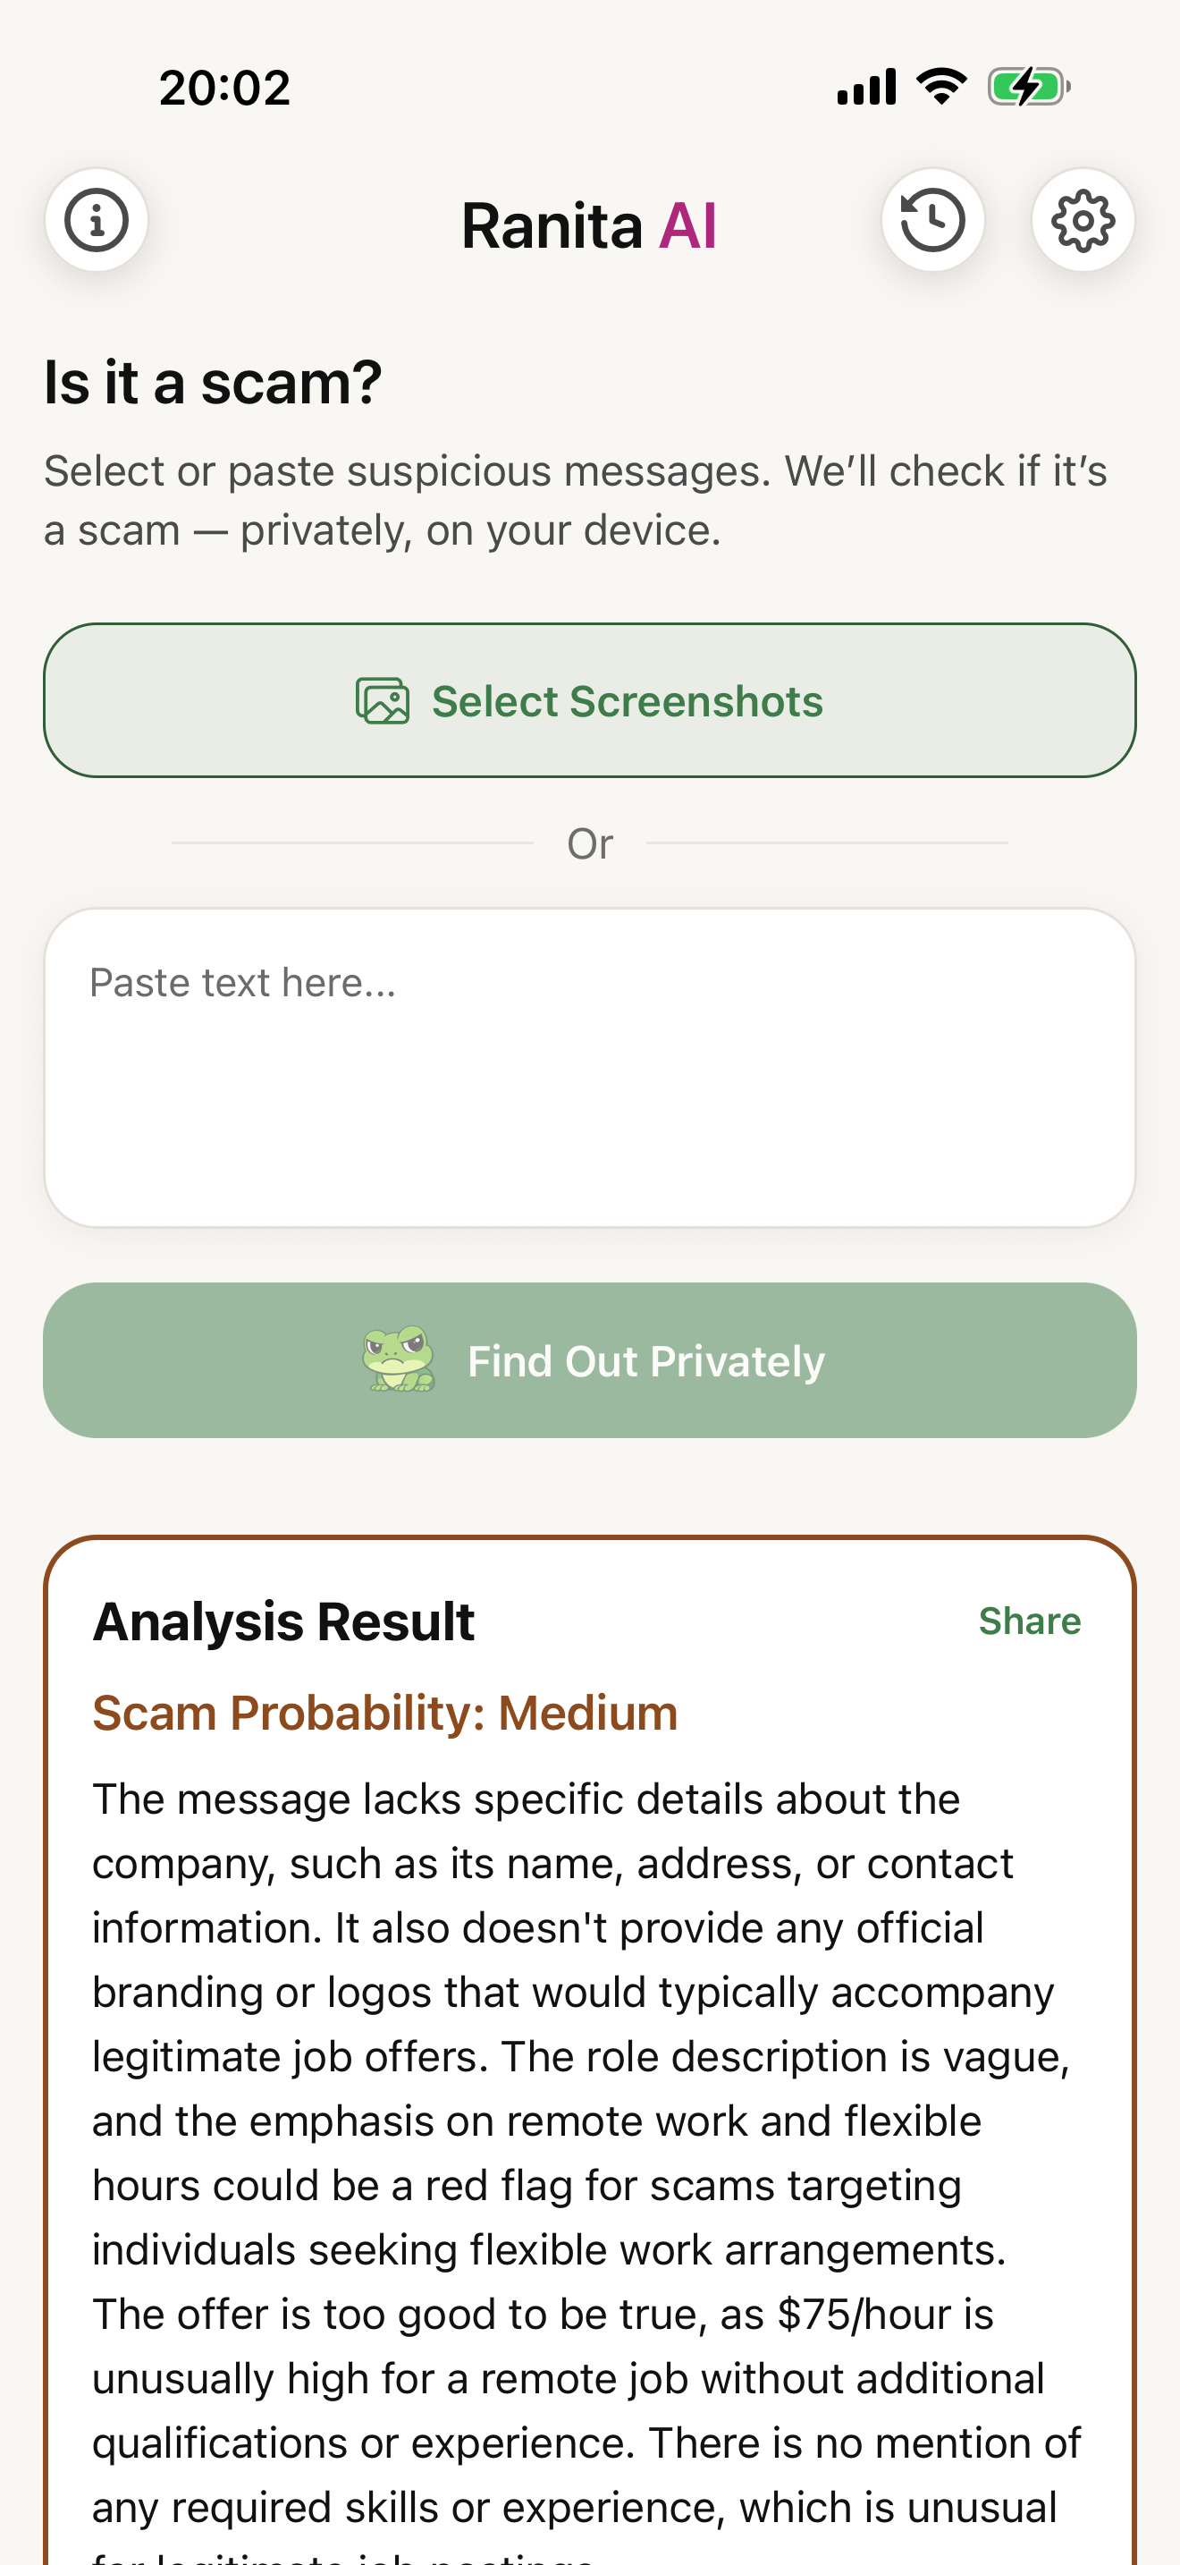Tap the Or divider between input options
1180x2565 pixels.
pyautogui.click(x=590, y=842)
